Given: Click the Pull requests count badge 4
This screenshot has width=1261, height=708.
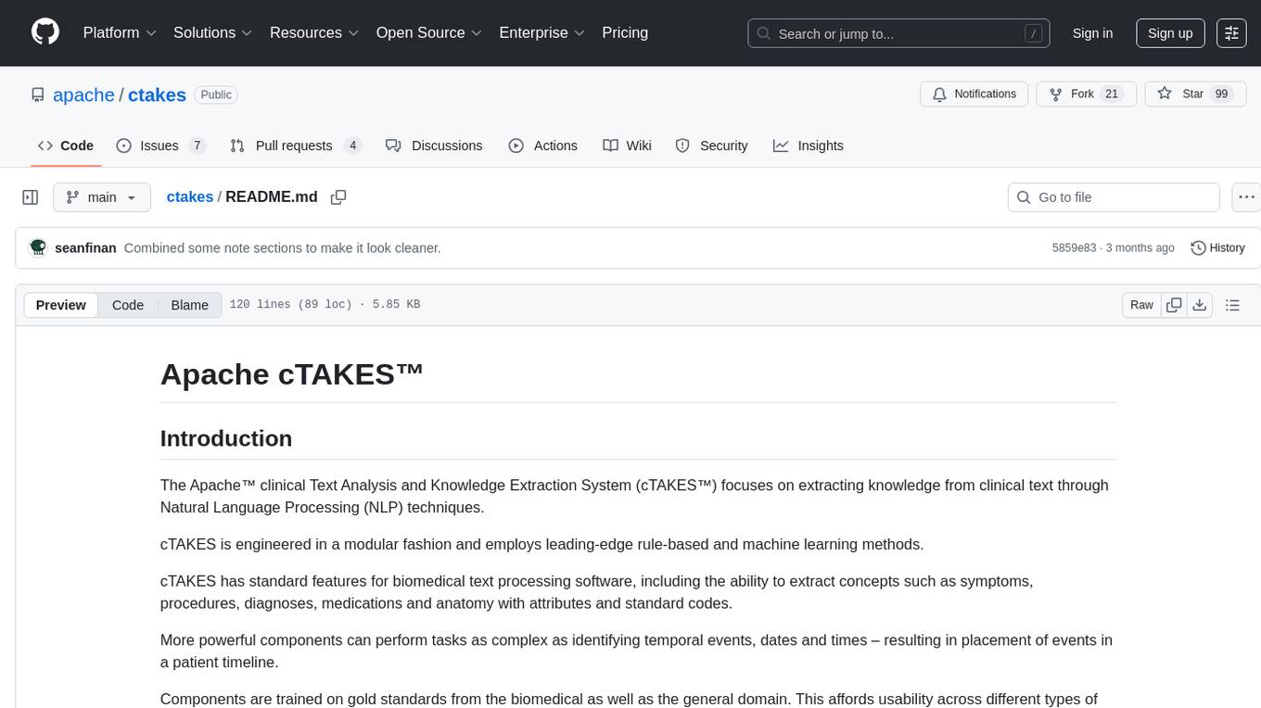Looking at the screenshot, I should [352, 145].
